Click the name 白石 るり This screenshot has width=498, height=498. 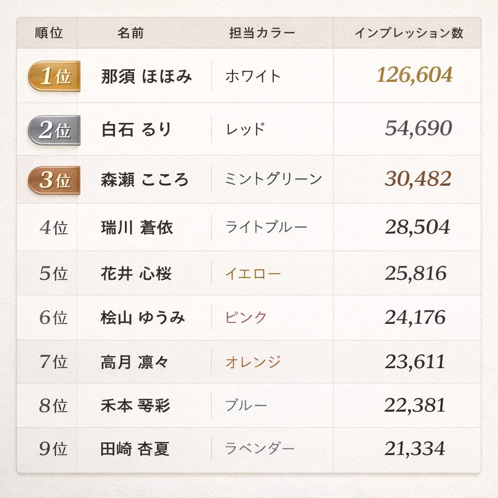pyautogui.click(x=136, y=129)
